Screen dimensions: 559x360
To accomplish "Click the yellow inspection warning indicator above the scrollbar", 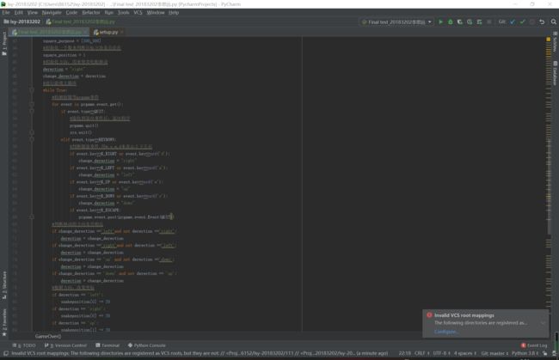I will 549,40.
